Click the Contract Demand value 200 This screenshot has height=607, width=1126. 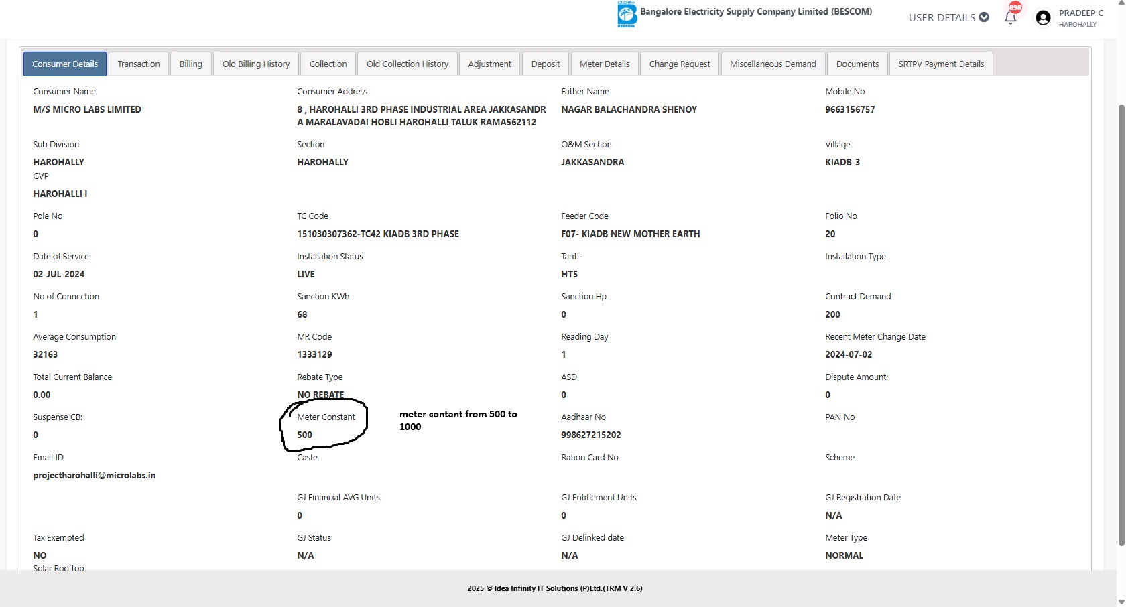[x=832, y=314]
